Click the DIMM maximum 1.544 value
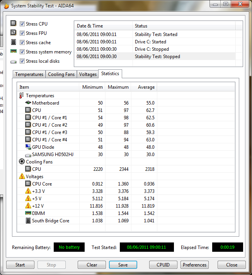Screen dimensions: 252x275 123,213
